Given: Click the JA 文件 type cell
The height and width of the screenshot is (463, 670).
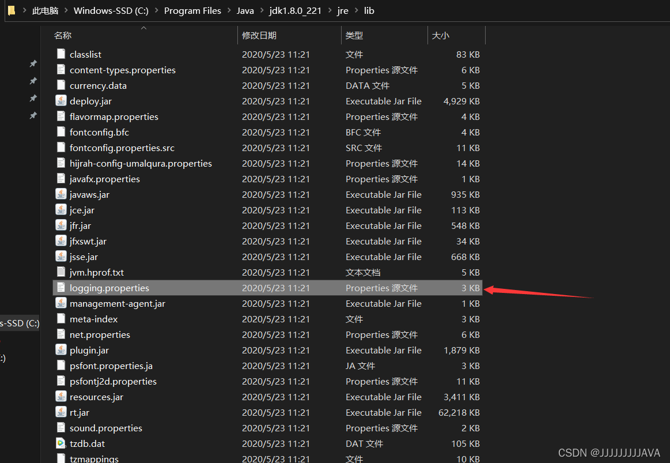Looking at the screenshot, I should [360, 366].
